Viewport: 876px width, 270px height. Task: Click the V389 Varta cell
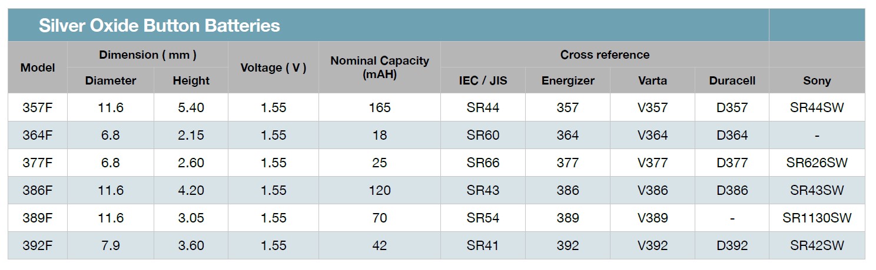[652, 218]
